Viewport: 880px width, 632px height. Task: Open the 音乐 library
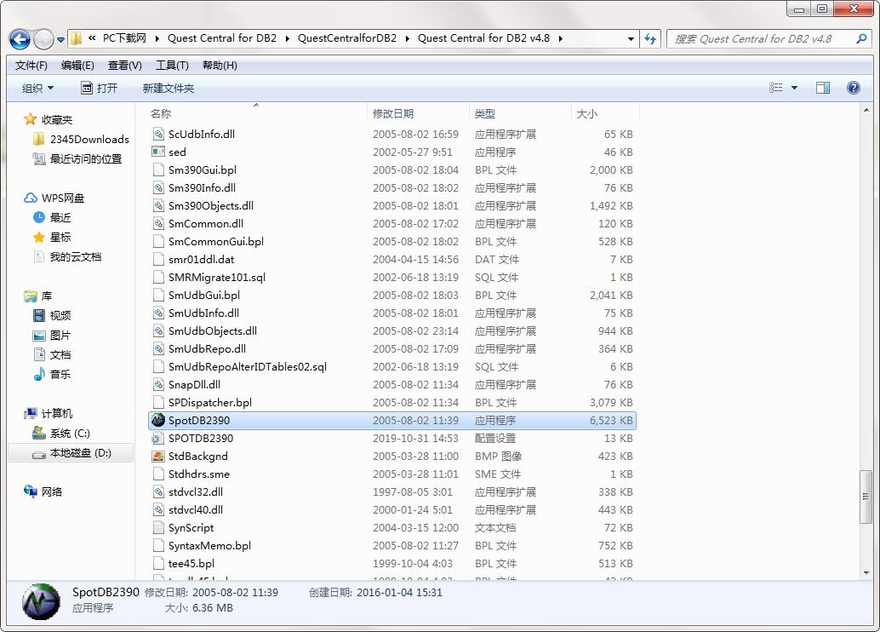52,374
